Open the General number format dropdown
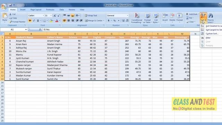 coord(127,15)
